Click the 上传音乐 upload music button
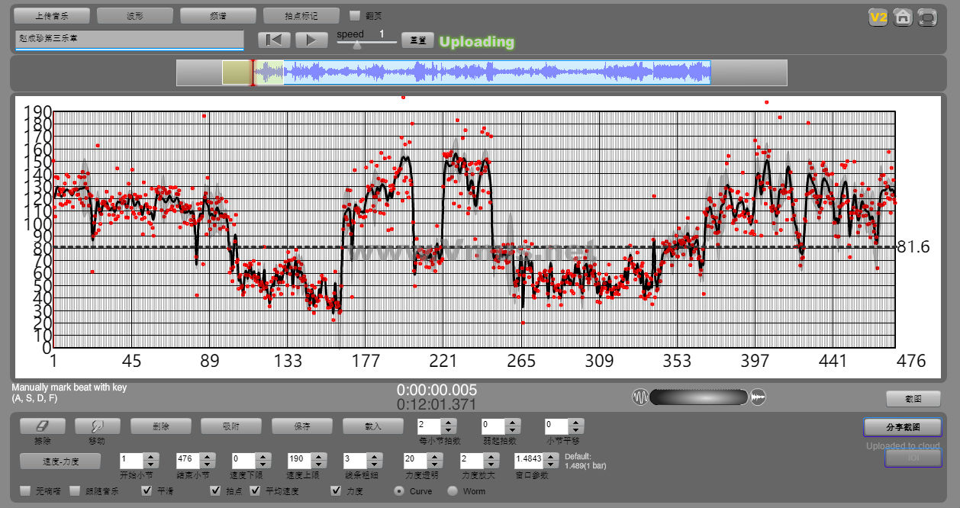 point(52,15)
